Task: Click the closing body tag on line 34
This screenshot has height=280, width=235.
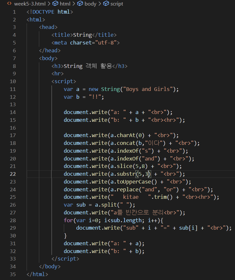Action: point(50,267)
